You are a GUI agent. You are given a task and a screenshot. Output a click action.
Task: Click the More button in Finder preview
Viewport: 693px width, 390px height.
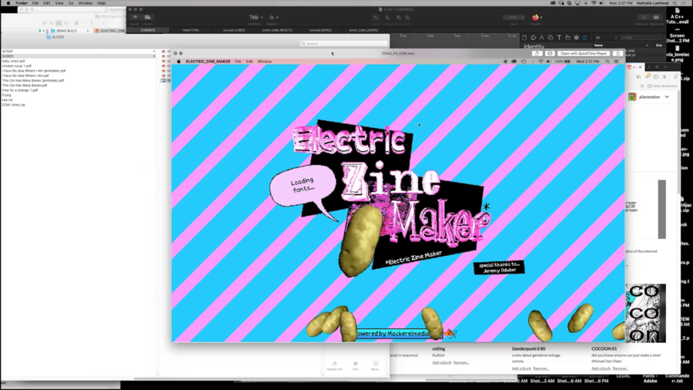pos(375,365)
